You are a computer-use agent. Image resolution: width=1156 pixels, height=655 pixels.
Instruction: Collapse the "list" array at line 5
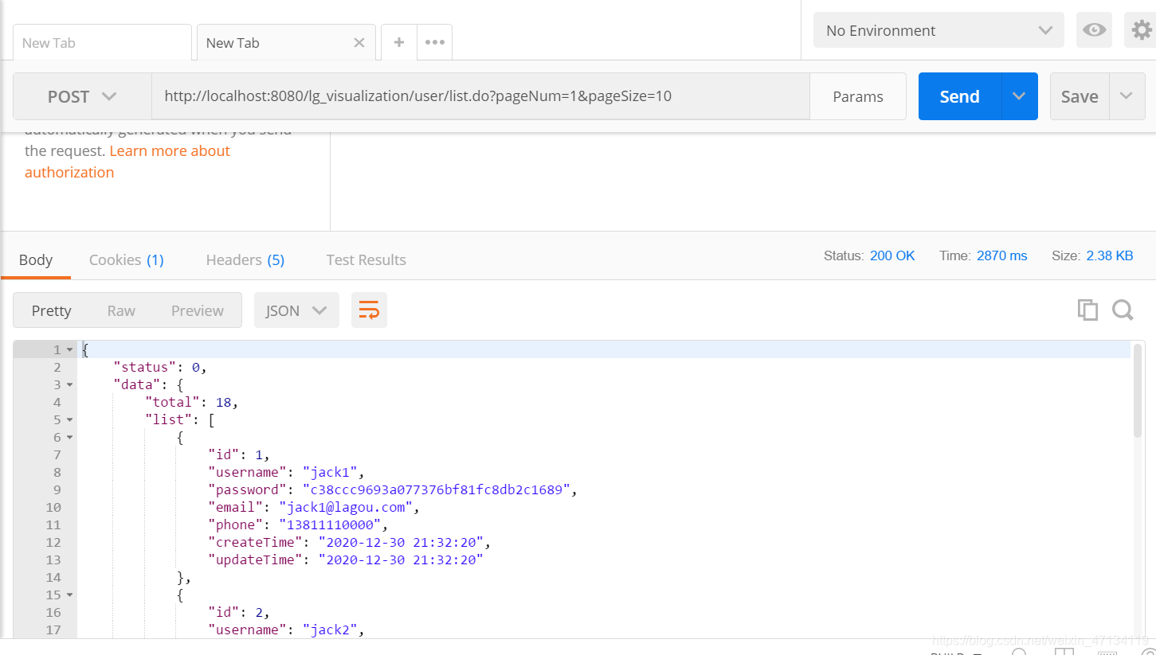(70, 420)
